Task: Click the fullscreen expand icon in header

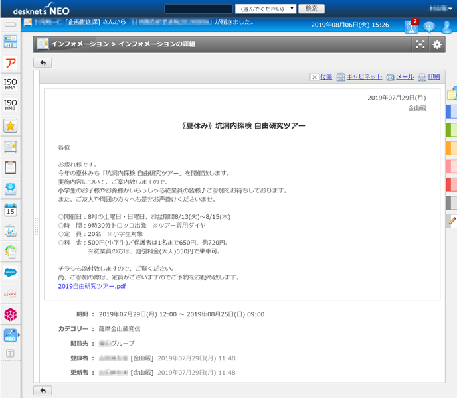Action: (420, 44)
